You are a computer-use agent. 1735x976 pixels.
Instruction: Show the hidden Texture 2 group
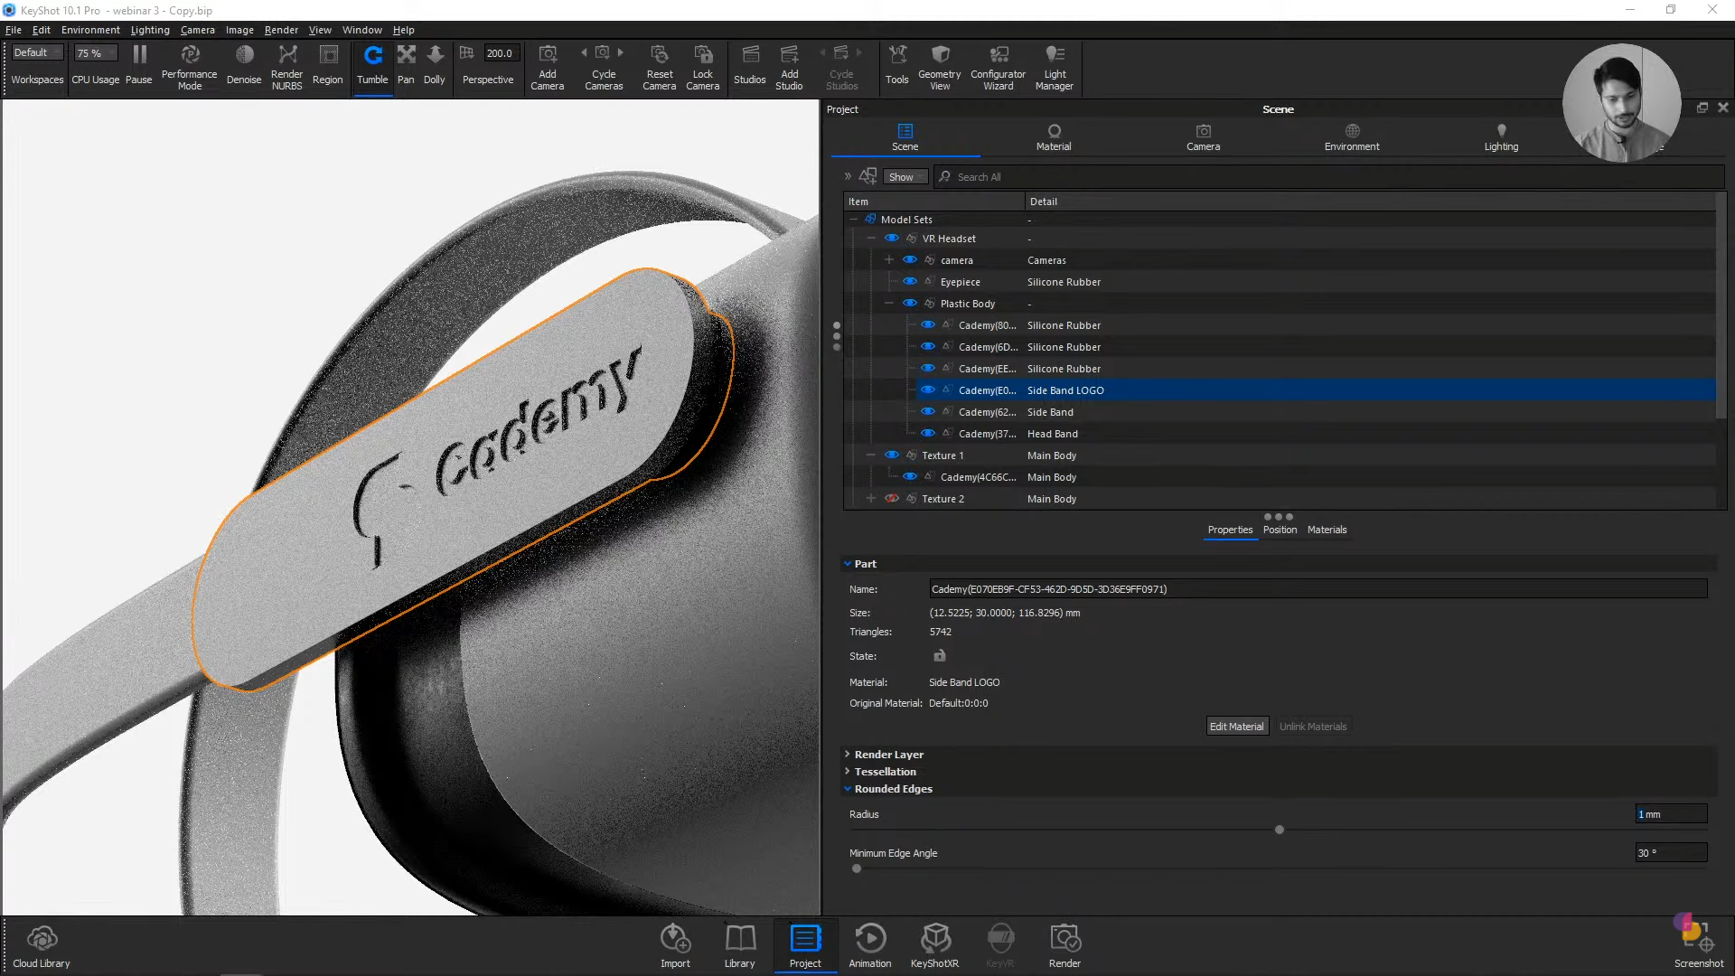point(892,499)
